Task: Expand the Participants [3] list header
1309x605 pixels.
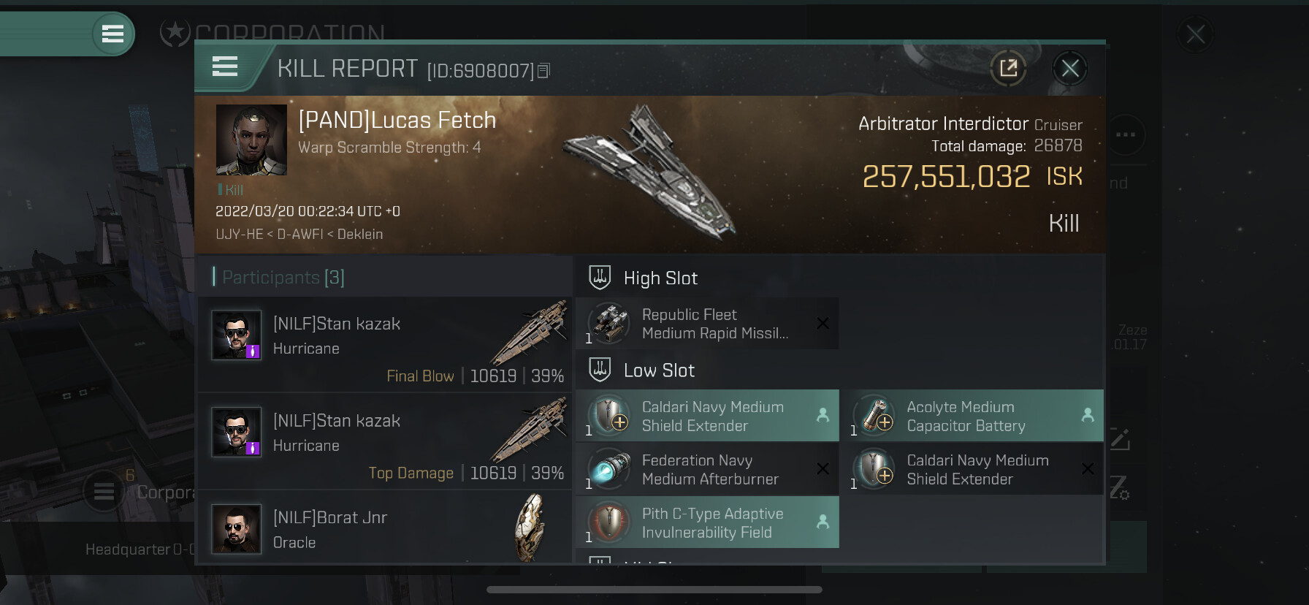Action: [x=278, y=277]
